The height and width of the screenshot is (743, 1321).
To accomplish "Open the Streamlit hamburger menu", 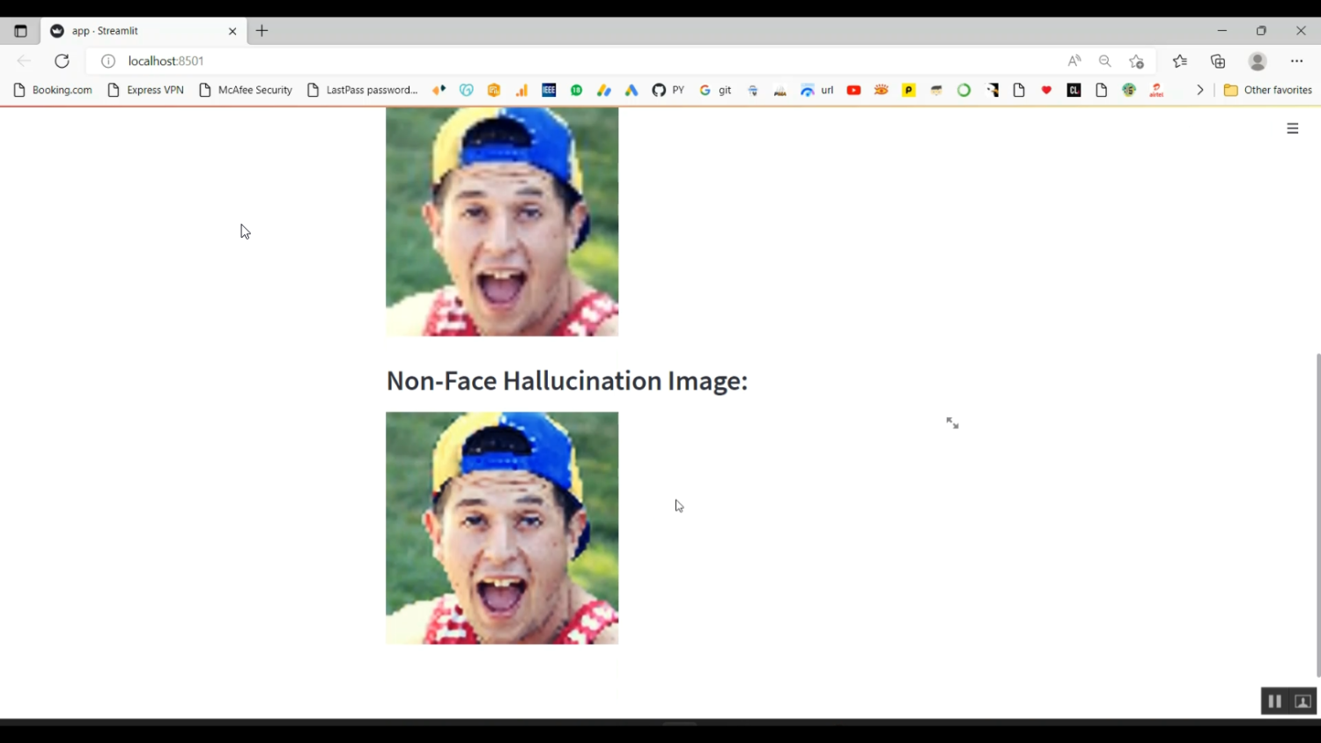I will pyautogui.click(x=1292, y=129).
